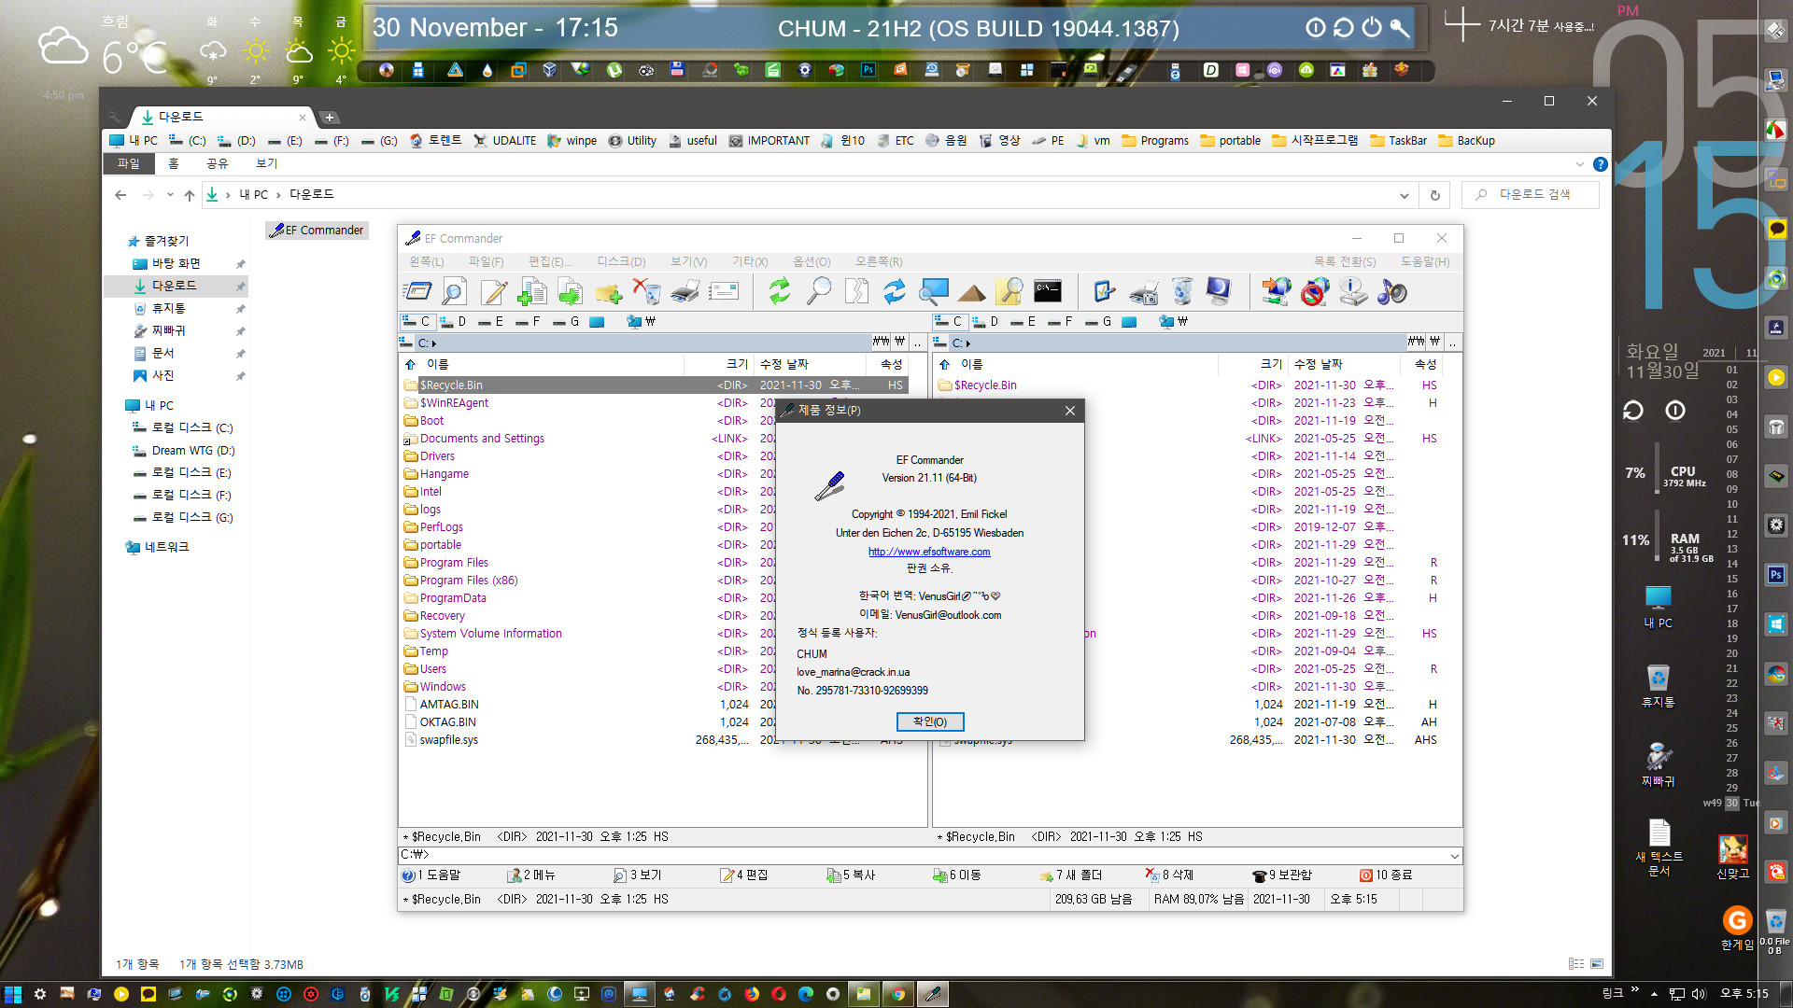
Task: Open the Windows Start button on taskbar
Action: (x=12, y=994)
